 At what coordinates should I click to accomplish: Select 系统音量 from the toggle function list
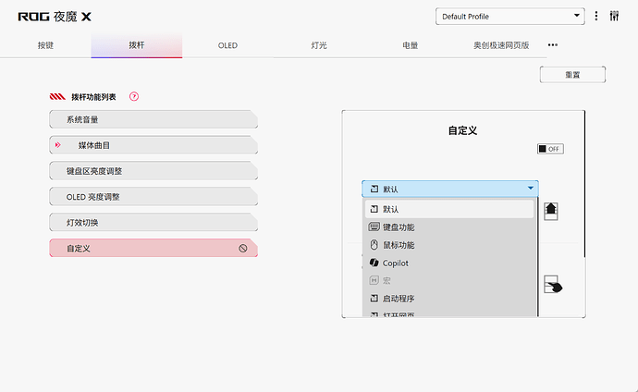click(153, 119)
